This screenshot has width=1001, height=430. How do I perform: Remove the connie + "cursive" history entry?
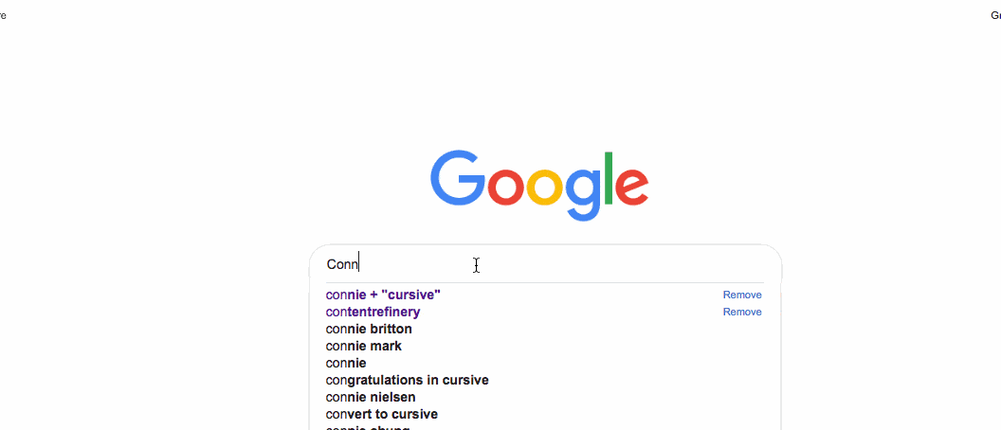(x=742, y=295)
